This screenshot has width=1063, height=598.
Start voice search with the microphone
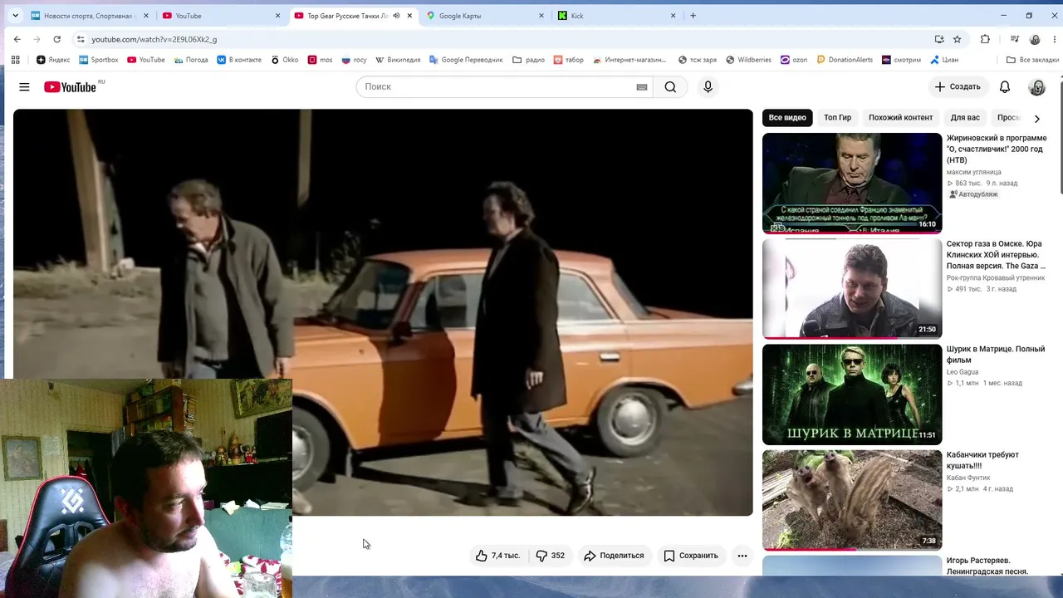point(708,86)
